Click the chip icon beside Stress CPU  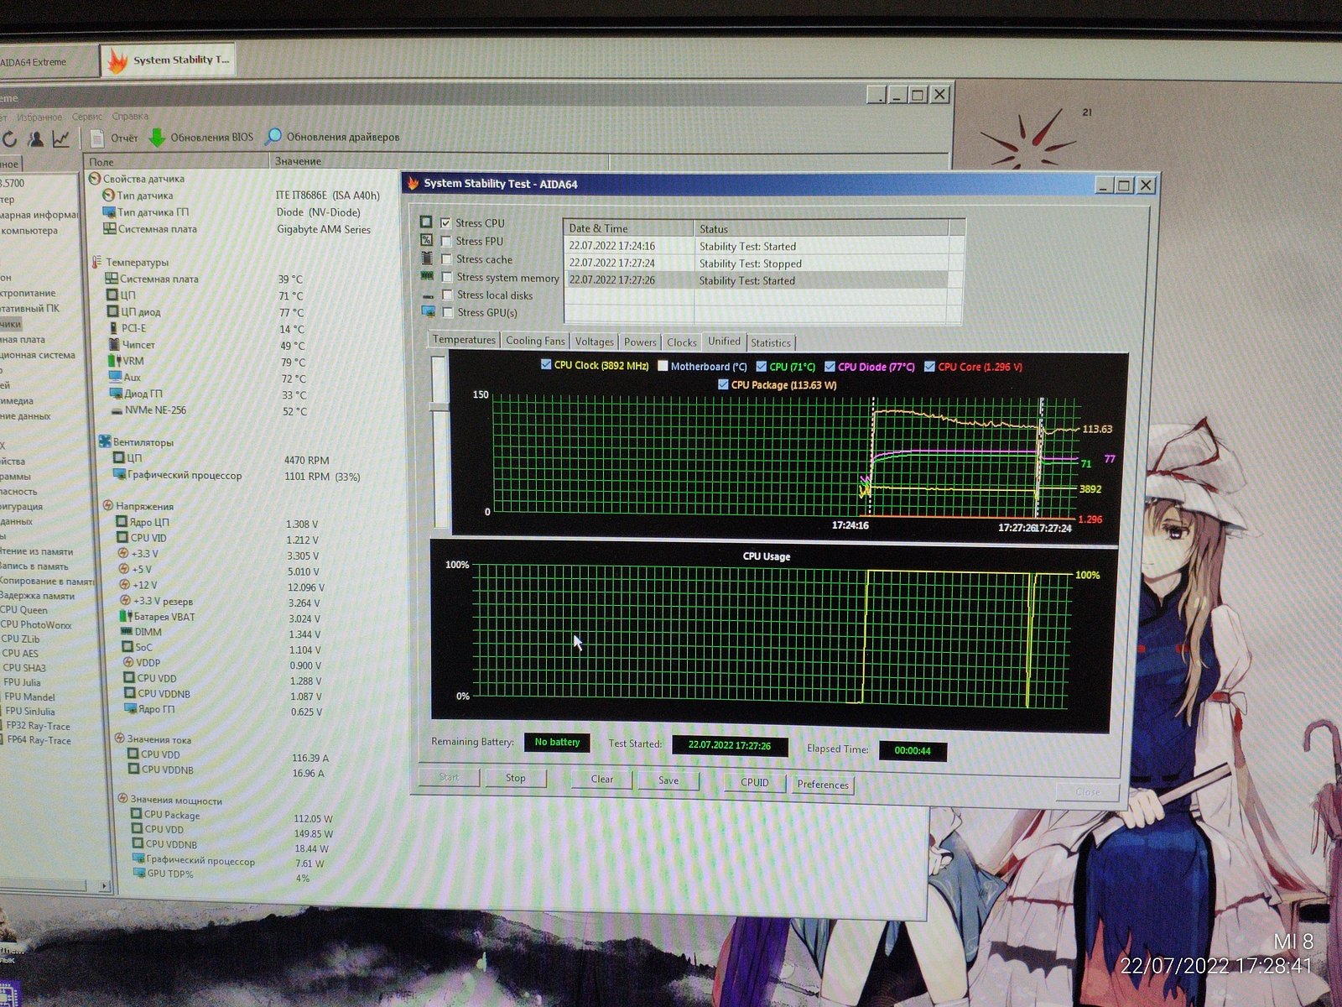point(426,222)
